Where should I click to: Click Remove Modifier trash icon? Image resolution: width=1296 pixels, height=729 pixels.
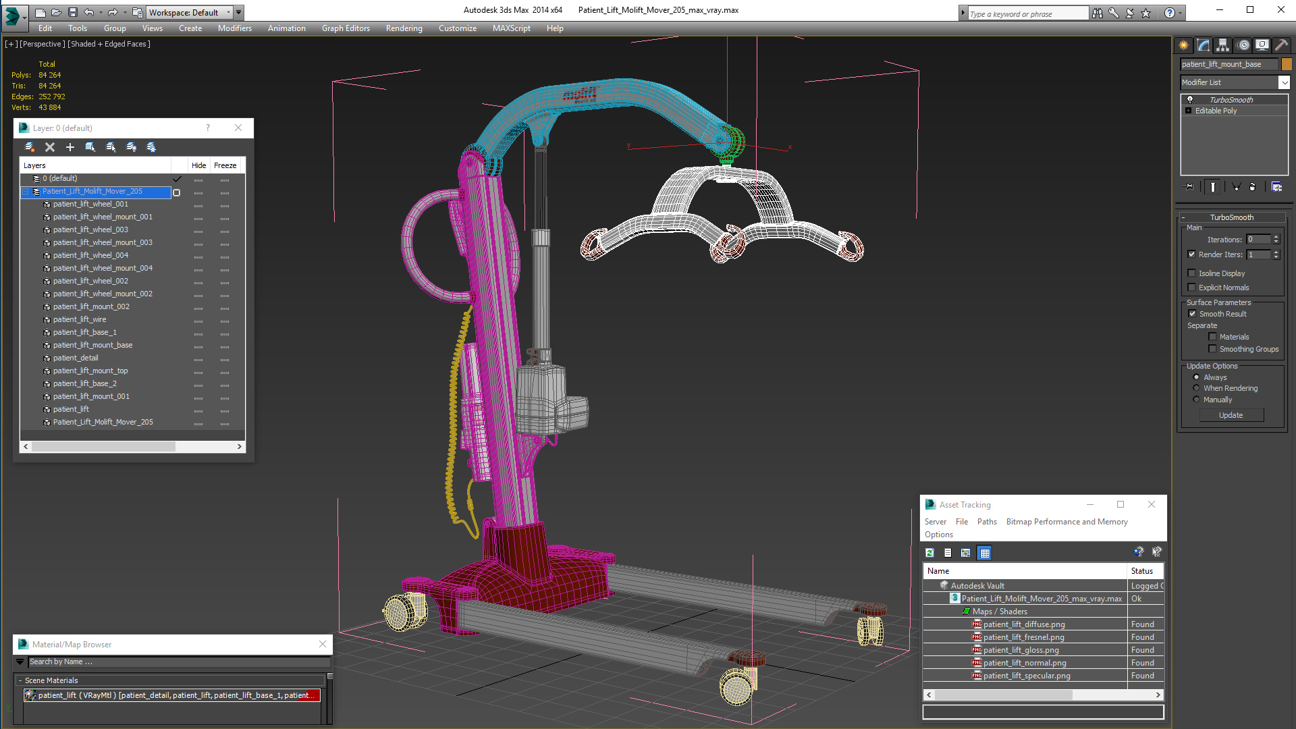point(1253,187)
